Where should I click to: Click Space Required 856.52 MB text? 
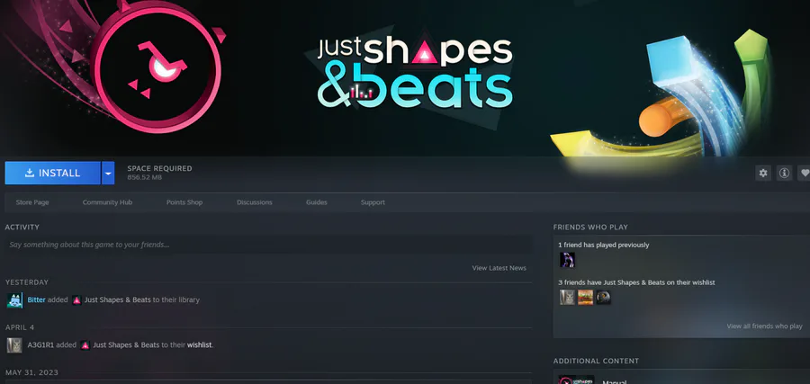tap(159, 173)
